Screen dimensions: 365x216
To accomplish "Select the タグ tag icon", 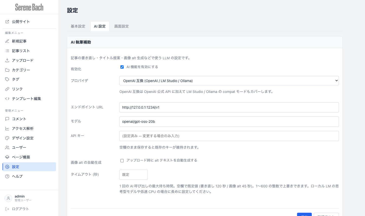I will coord(7,79).
